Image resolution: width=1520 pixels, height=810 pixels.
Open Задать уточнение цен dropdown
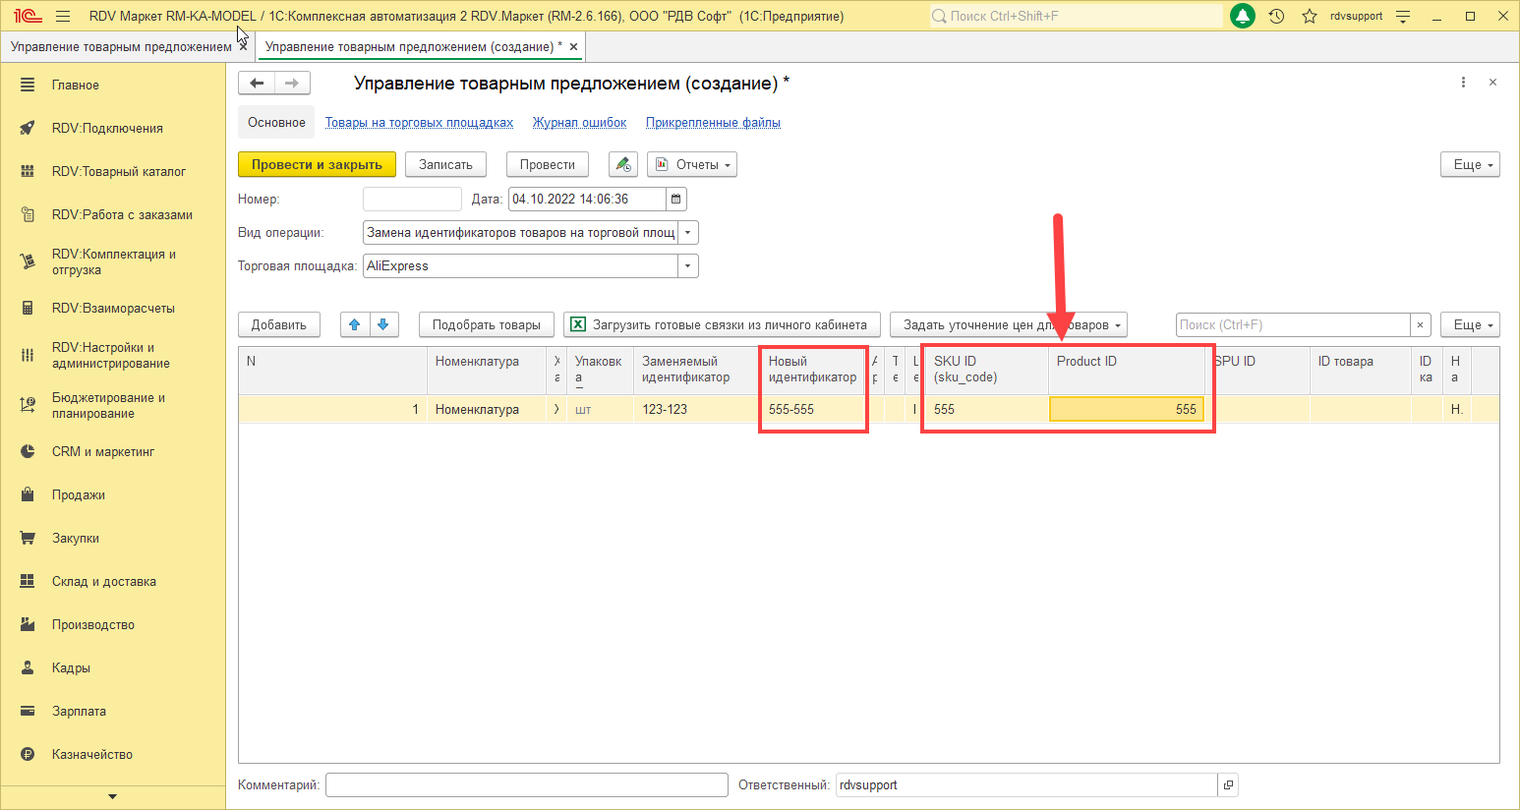coord(1008,324)
